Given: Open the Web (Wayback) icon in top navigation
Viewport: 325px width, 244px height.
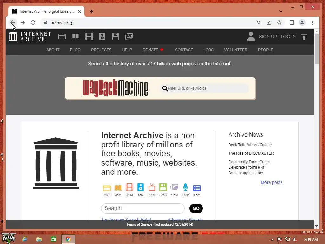Looking at the screenshot, I should (x=62, y=37).
